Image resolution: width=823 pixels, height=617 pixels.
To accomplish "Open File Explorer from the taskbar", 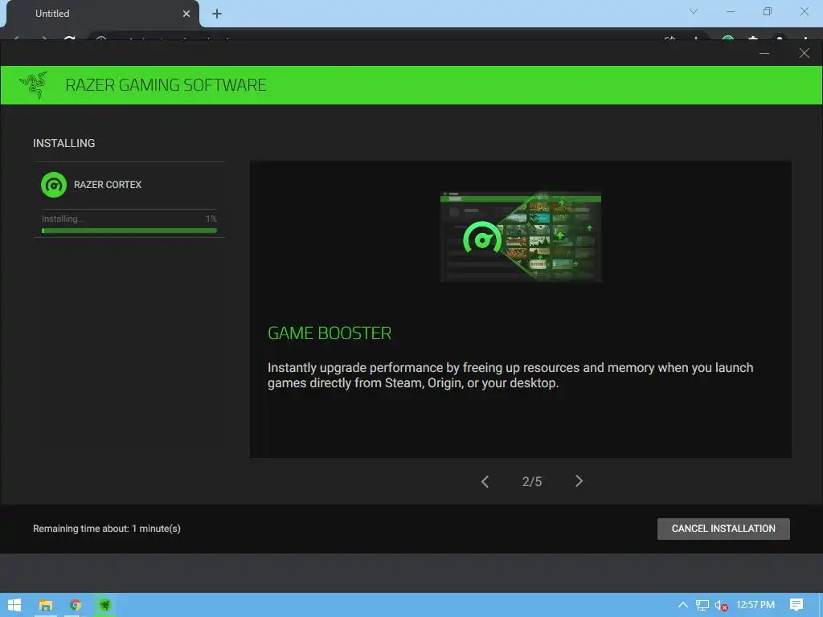I will click(x=46, y=605).
